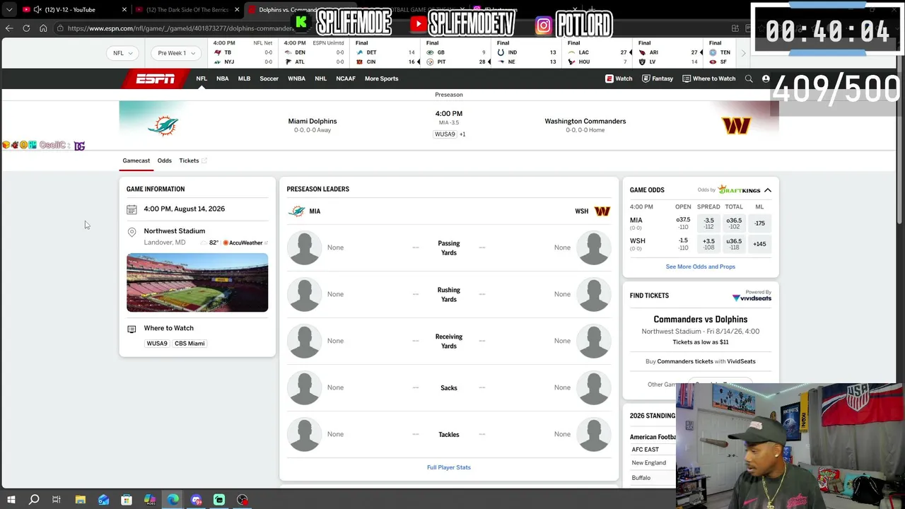Click the Northwest Stadium photo
The height and width of the screenshot is (509, 905).
point(197,282)
